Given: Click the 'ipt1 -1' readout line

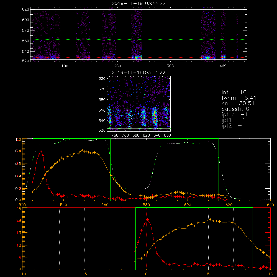Looking at the screenshot, I should coord(233,120).
